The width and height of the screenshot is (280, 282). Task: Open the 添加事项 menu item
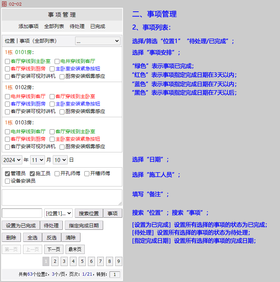point(28,26)
